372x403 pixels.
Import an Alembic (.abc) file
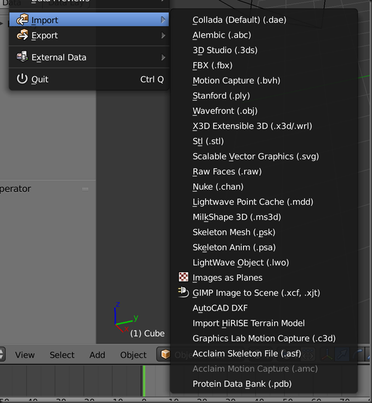[x=264, y=35]
